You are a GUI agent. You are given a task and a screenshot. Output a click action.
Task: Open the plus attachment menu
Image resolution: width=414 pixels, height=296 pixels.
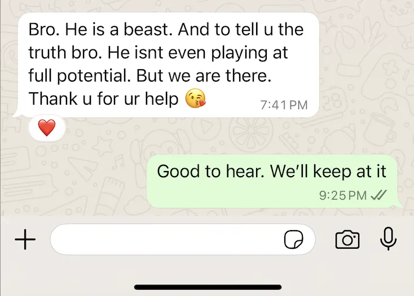[25, 239]
